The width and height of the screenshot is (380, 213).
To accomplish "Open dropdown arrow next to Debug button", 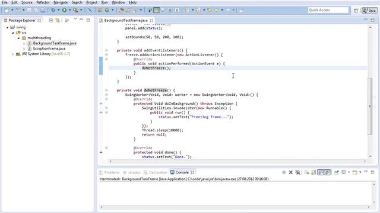I will tap(58, 10).
